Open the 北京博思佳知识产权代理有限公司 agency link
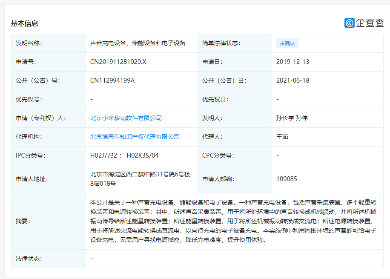Image resolution: width=390 pixels, height=279 pixels. (135, 137)
